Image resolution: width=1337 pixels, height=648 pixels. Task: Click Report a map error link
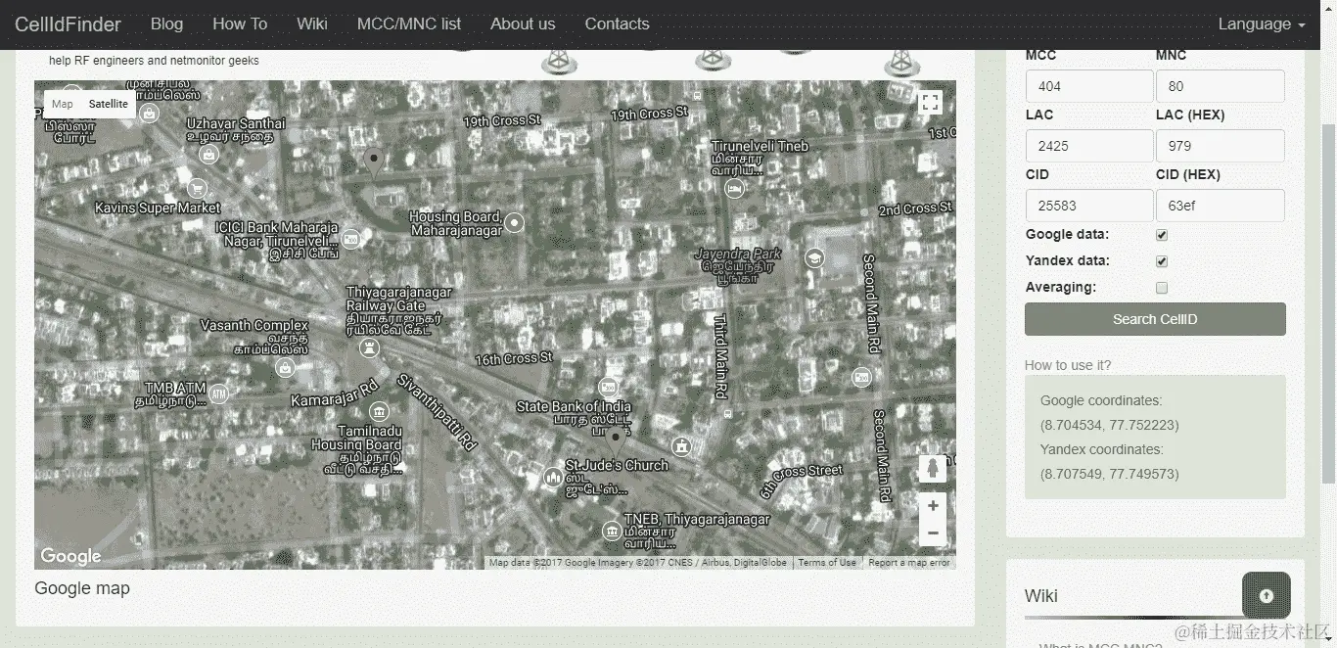(x=909, y=563)
